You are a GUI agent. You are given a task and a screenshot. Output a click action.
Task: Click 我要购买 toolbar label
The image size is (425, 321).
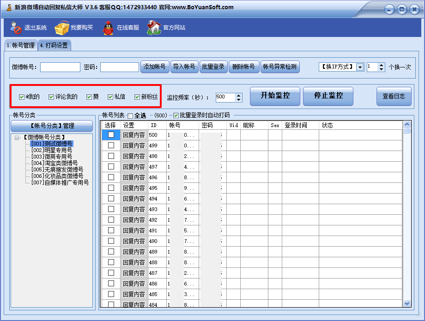pyautogui.click(x=82, y=28)
